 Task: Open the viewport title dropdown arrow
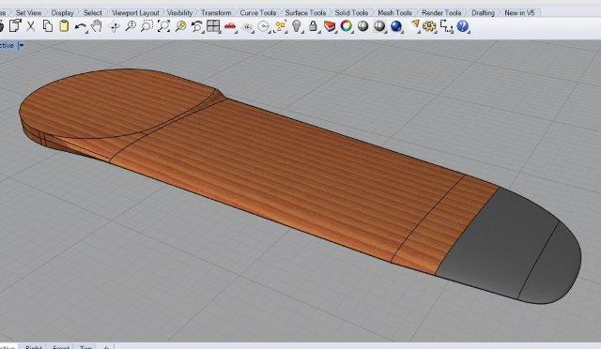point(22,45)
